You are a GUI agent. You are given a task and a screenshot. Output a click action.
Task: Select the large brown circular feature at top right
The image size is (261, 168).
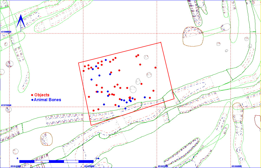(x=193, y=37)
